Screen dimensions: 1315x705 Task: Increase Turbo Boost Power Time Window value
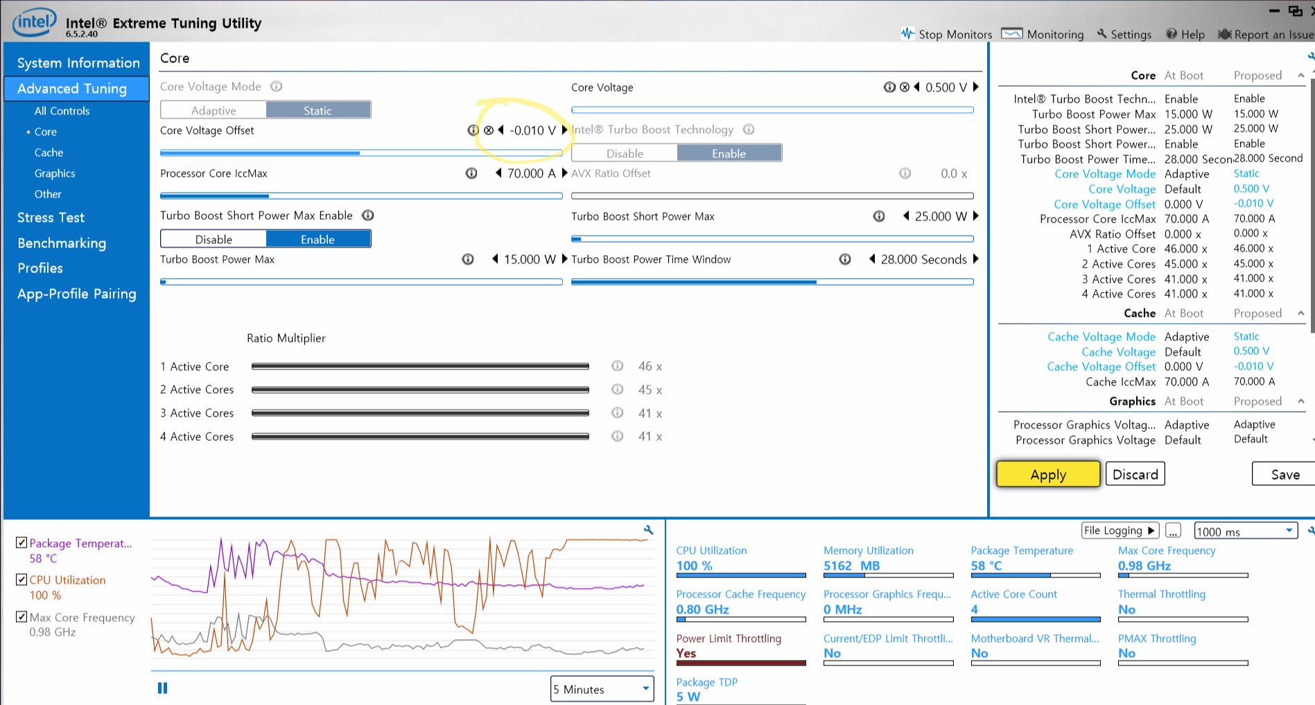point(976,259)
